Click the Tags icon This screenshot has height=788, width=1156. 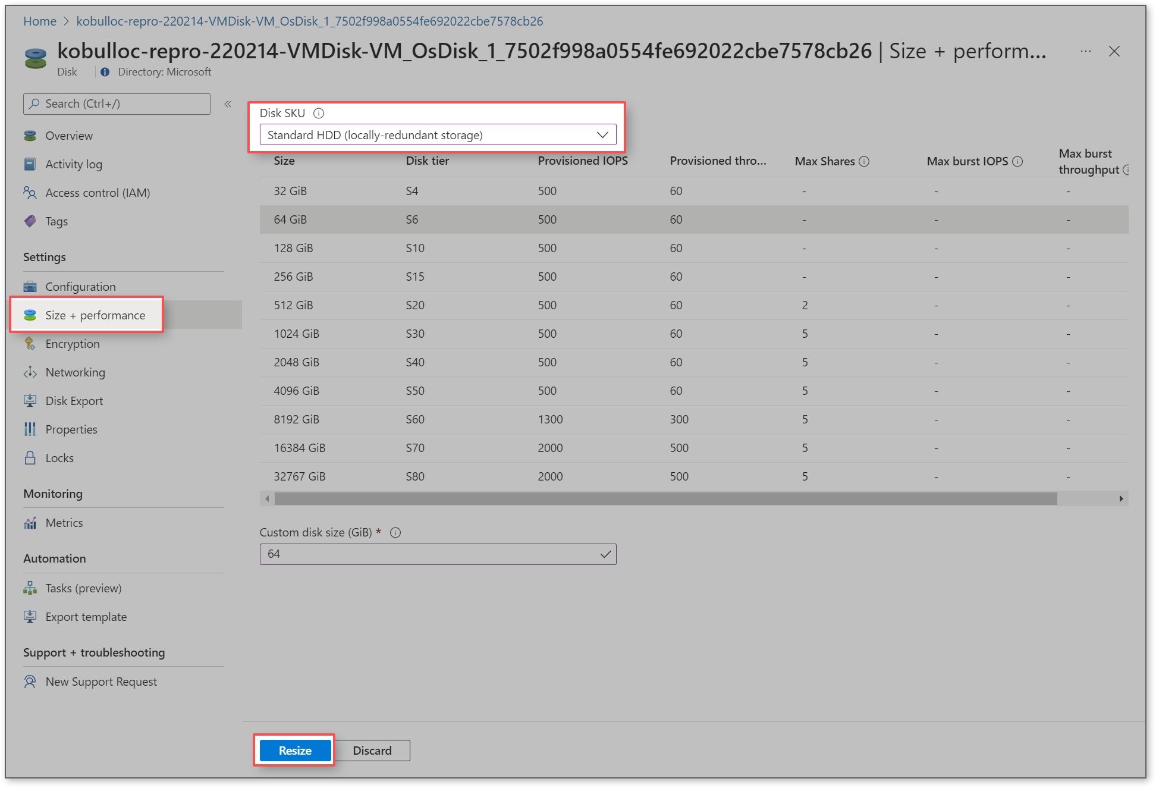point(30,221)
